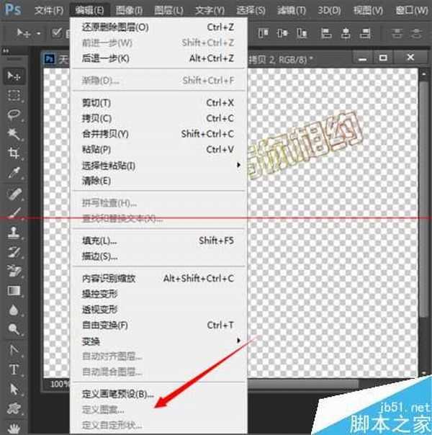Select the Custom Shape tool
432x435 pixels.
[14, 408]
